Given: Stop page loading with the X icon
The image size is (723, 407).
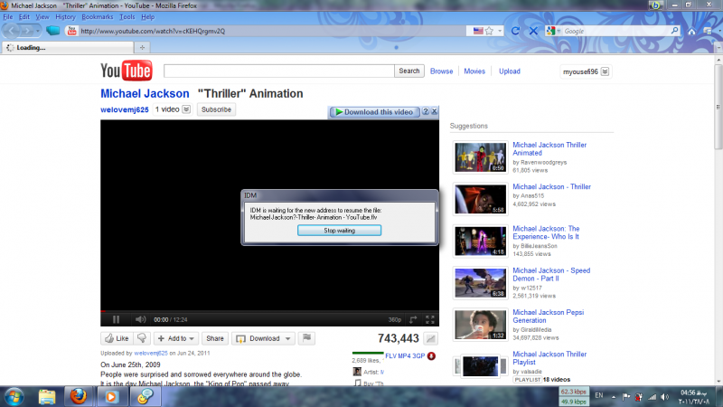Looking at the screenshot, I should pos(533,31).
